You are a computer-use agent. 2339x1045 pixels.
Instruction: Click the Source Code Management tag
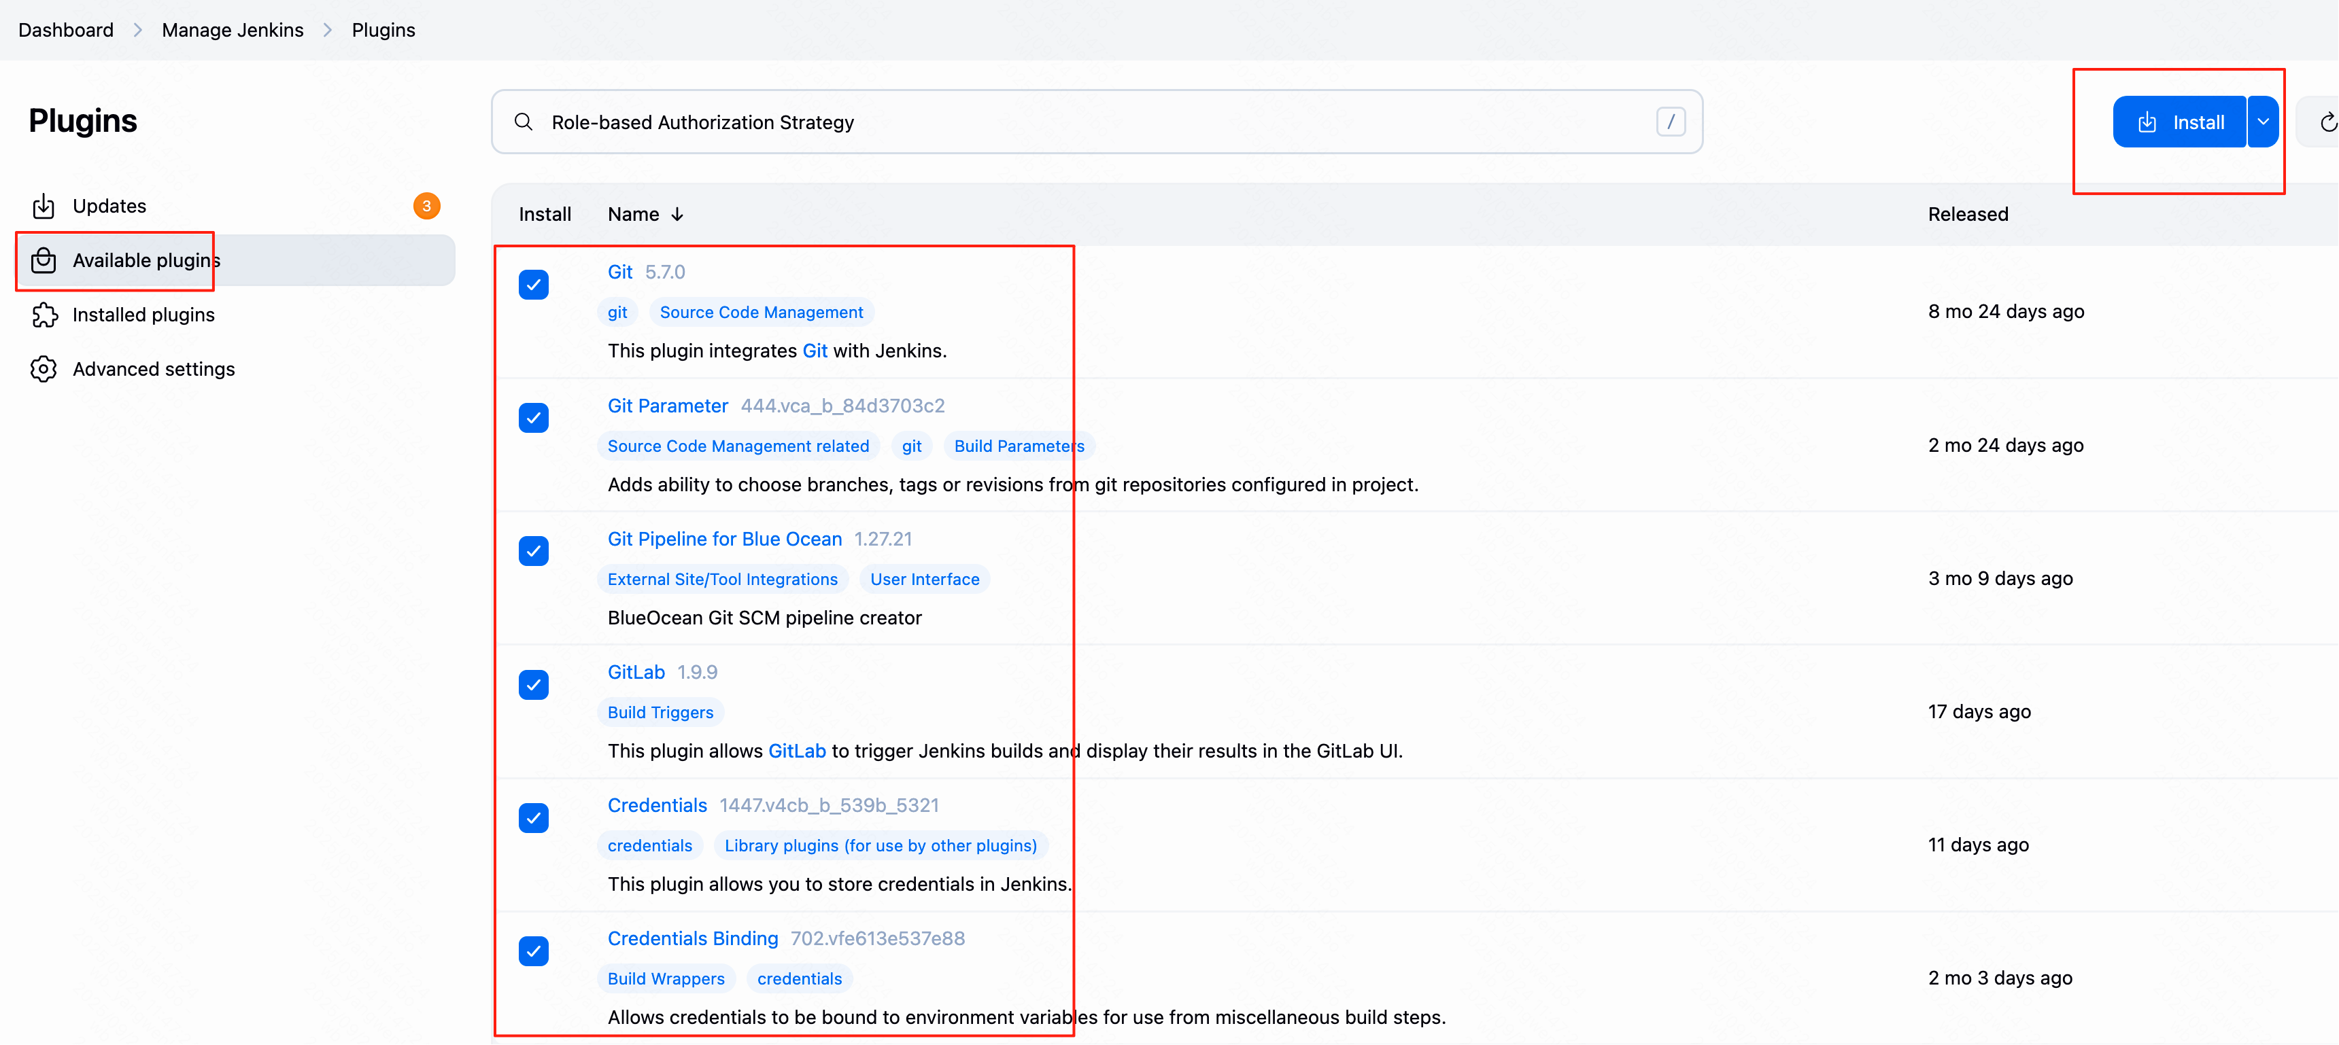point(761,313)
